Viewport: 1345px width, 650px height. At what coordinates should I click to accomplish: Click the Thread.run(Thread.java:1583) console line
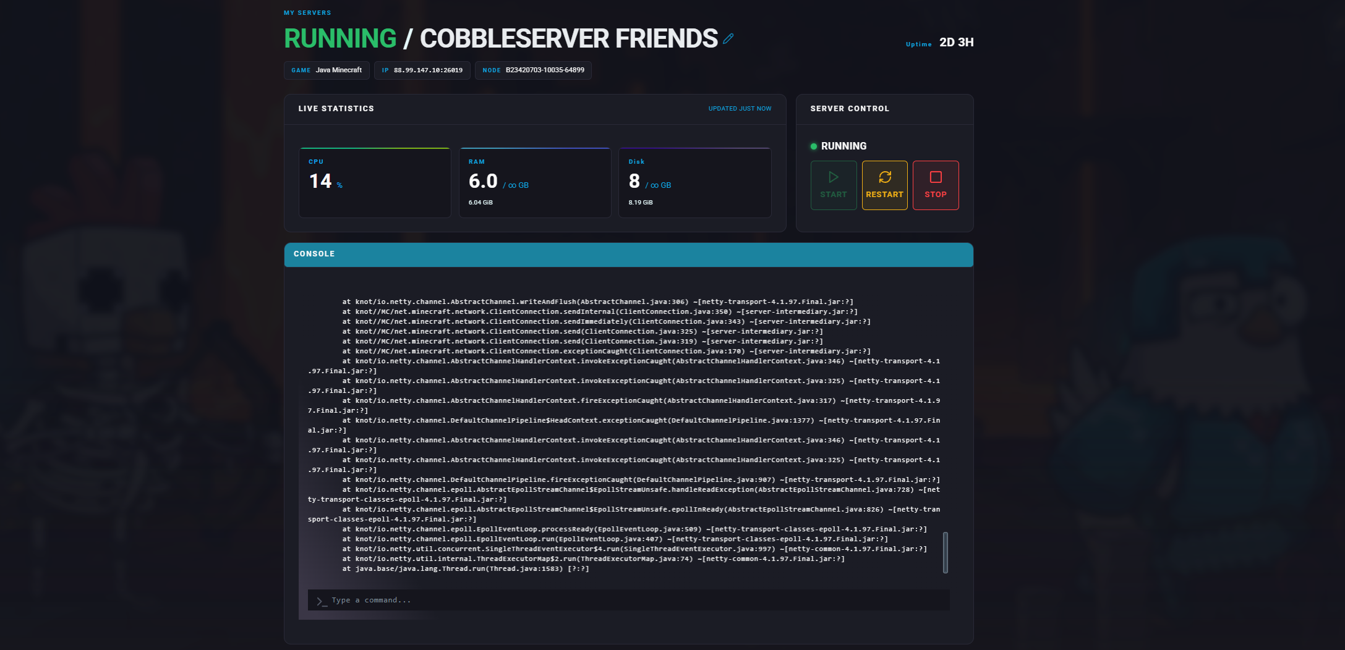(466, 569)
